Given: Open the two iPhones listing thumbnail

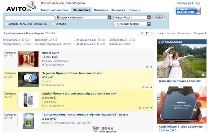Looking at the screenshot, I should click(x=28, y=100).
